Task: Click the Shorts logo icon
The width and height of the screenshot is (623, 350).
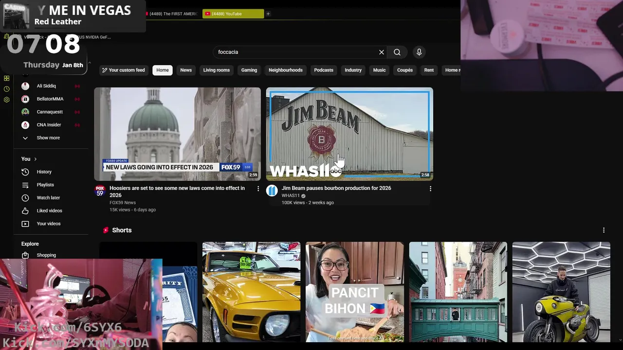Action: (x=106, y=230)
